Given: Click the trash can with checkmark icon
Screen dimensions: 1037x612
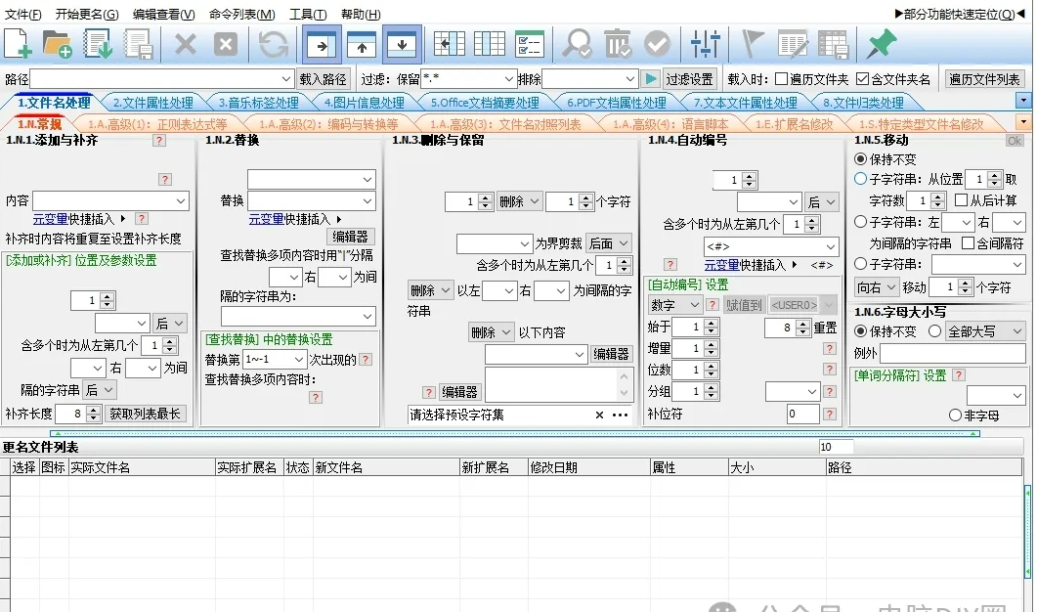Looking at the screenshot, I should (618, 44).
